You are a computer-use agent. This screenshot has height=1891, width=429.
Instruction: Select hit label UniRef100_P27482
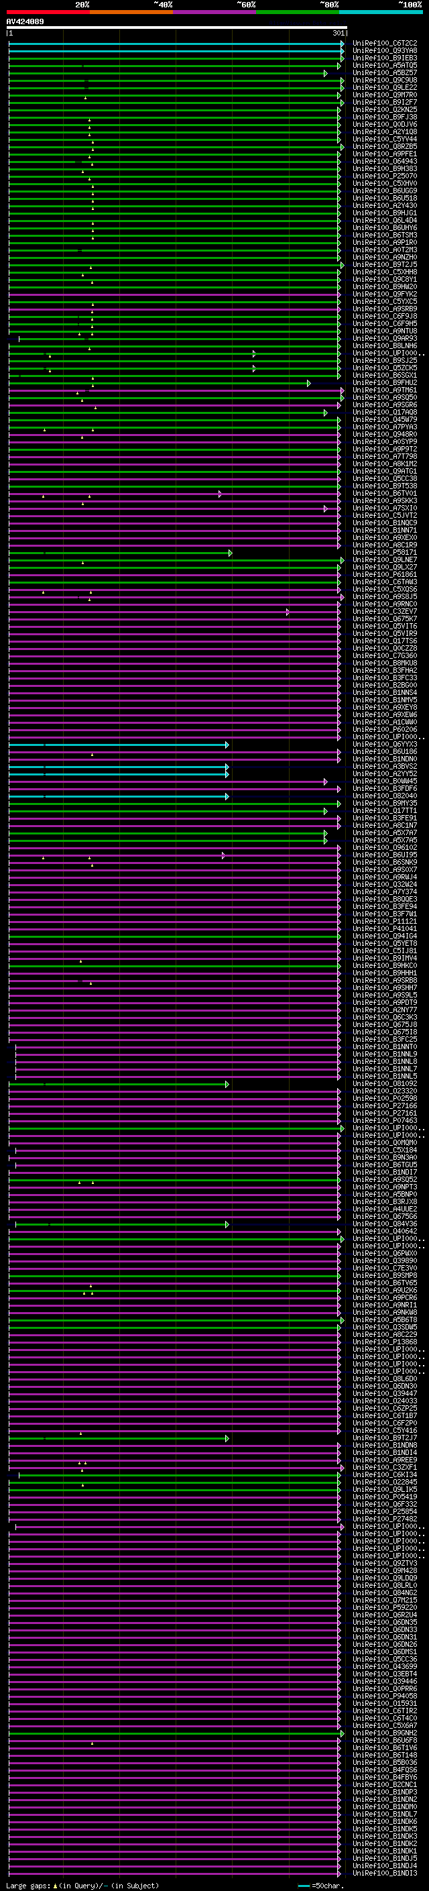(385, 1519)
